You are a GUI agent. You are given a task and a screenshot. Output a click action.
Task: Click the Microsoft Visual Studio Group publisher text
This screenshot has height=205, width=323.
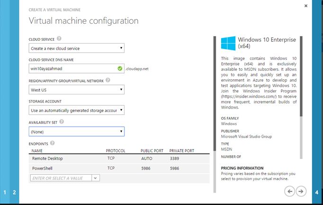point(246,137)
